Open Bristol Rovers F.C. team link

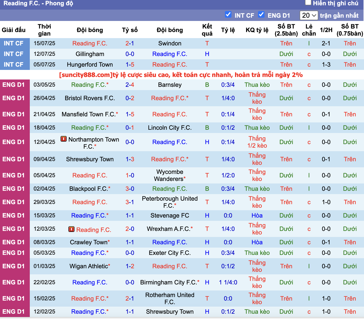[x=90, y=98]
